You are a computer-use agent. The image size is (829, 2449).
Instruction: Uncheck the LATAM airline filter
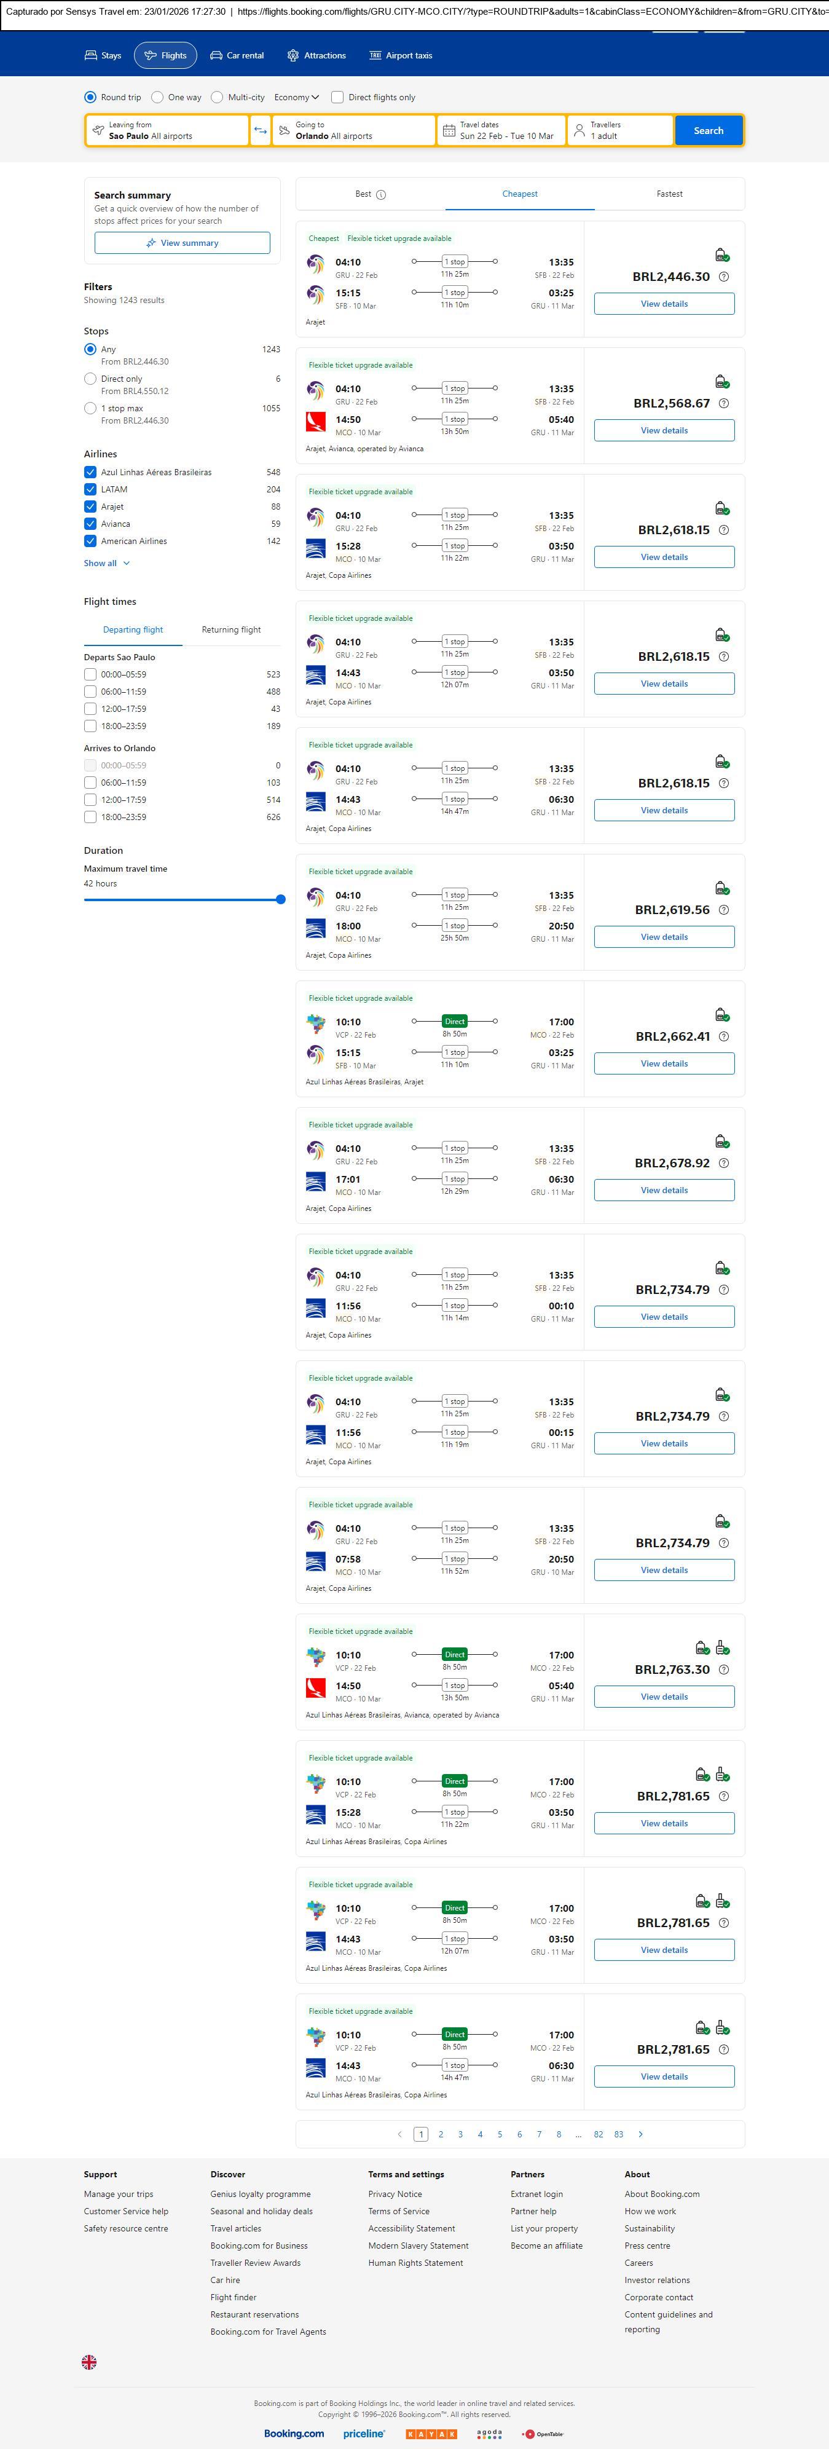tap(90, 489)
